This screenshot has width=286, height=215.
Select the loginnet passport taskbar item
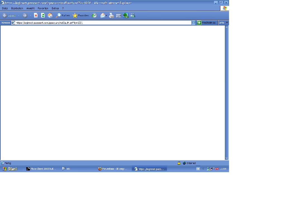pos(149,169)
